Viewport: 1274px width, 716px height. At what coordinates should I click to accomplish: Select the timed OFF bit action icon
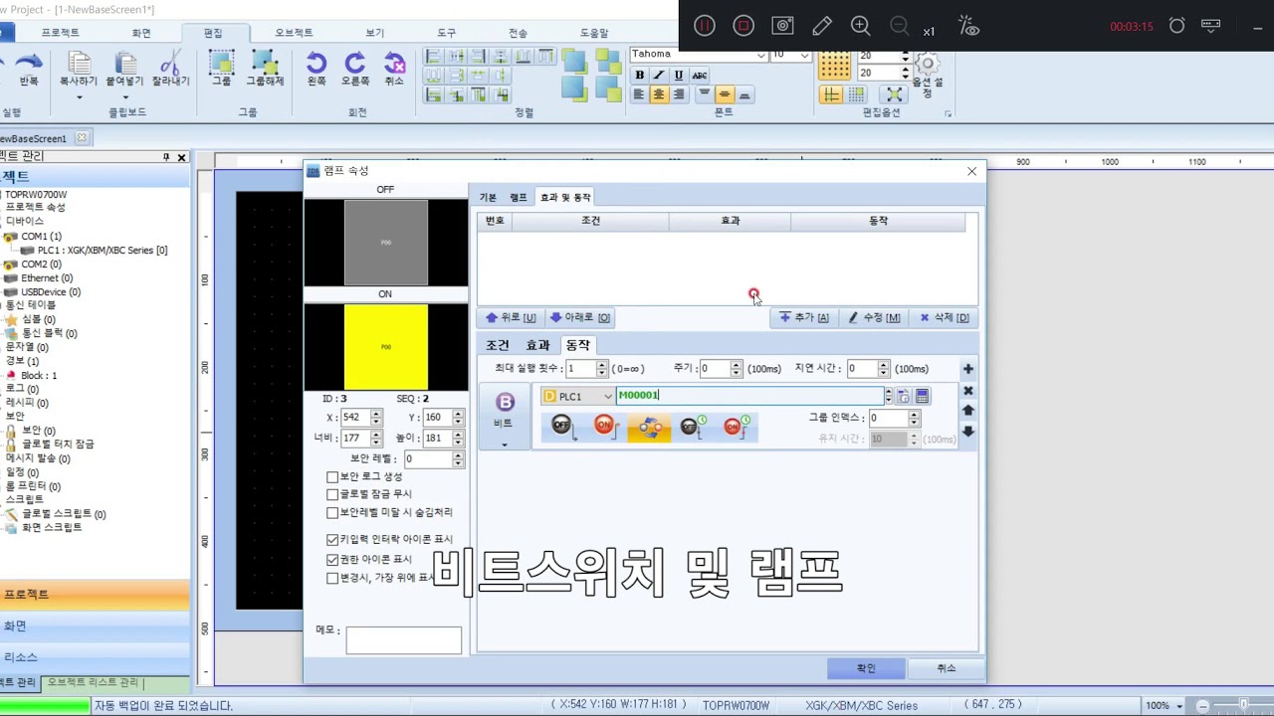click(693, 427)
